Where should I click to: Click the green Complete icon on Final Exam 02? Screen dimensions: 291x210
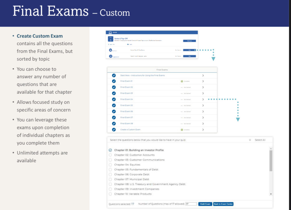pos(182,87)
